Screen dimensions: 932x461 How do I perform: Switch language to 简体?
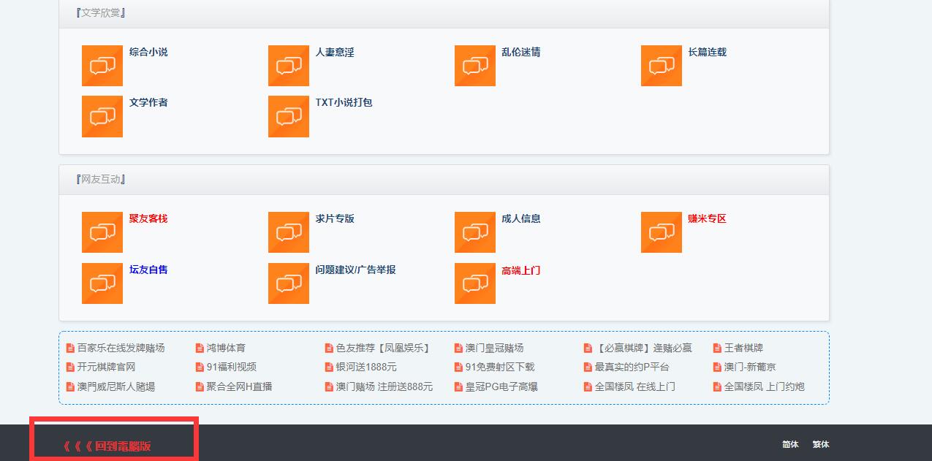click(790, 444)
